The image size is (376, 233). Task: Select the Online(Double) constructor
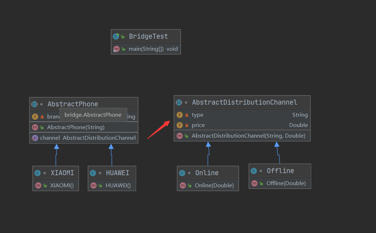[208, 185]
